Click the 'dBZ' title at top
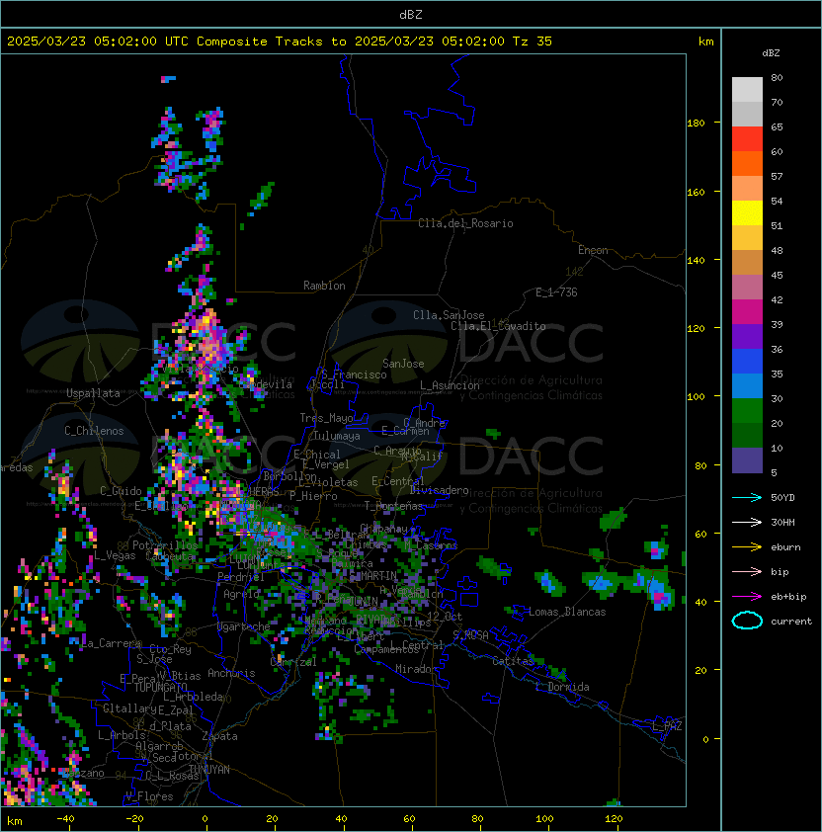 [x=411, y=15]
